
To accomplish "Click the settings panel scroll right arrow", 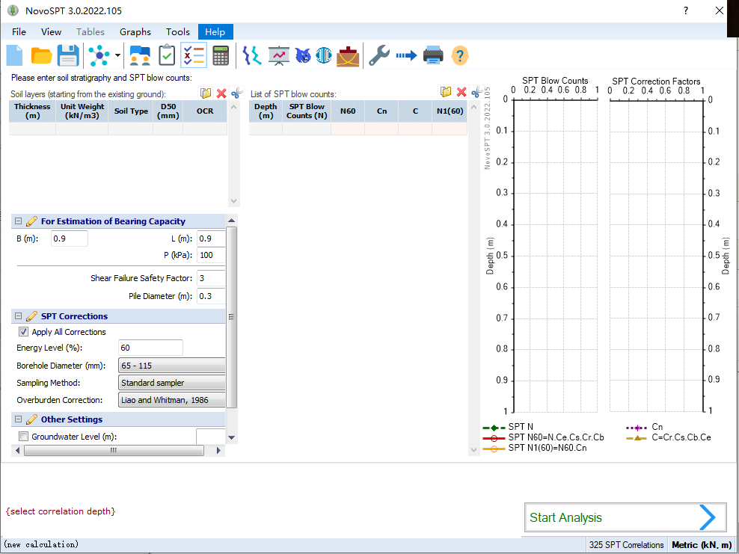I will click(218, 450).
